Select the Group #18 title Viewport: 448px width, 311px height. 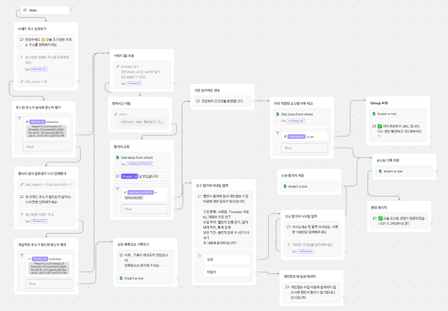point(379,103)
